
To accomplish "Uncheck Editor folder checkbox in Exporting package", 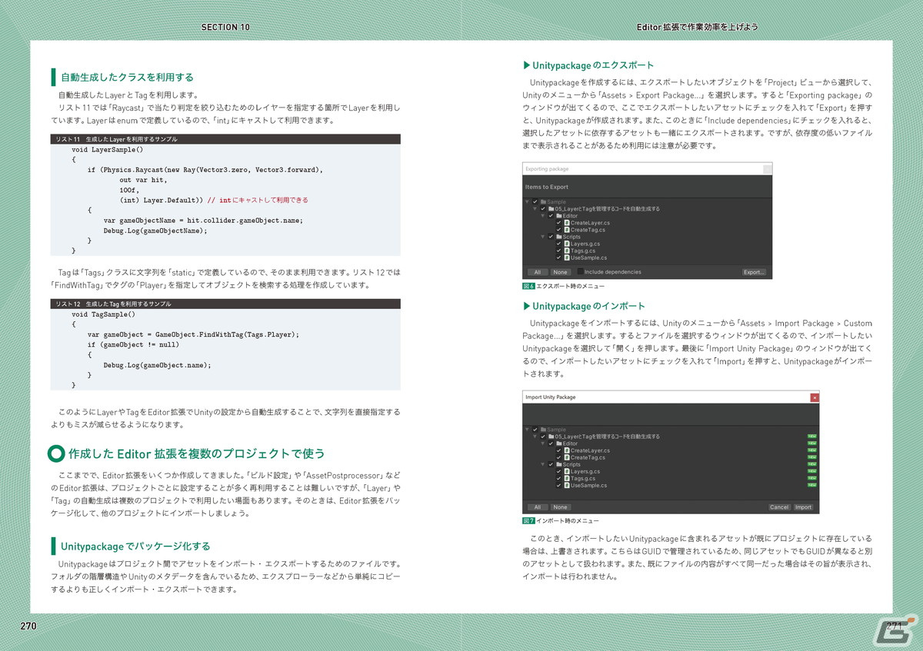I will click(551, 216).
